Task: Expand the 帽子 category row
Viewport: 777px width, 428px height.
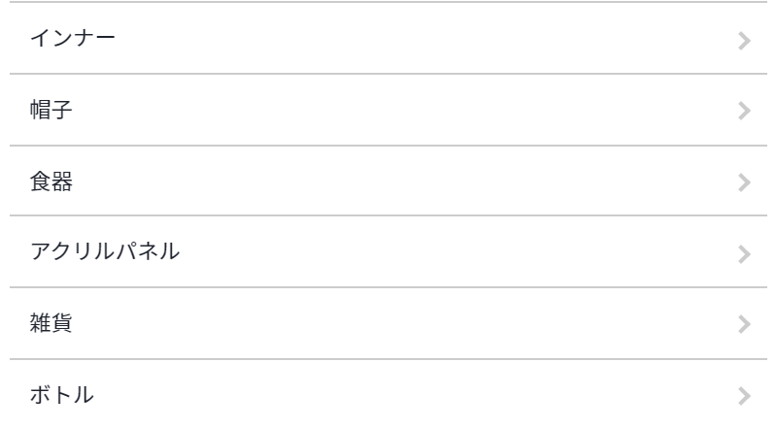Action: (388, 111)
